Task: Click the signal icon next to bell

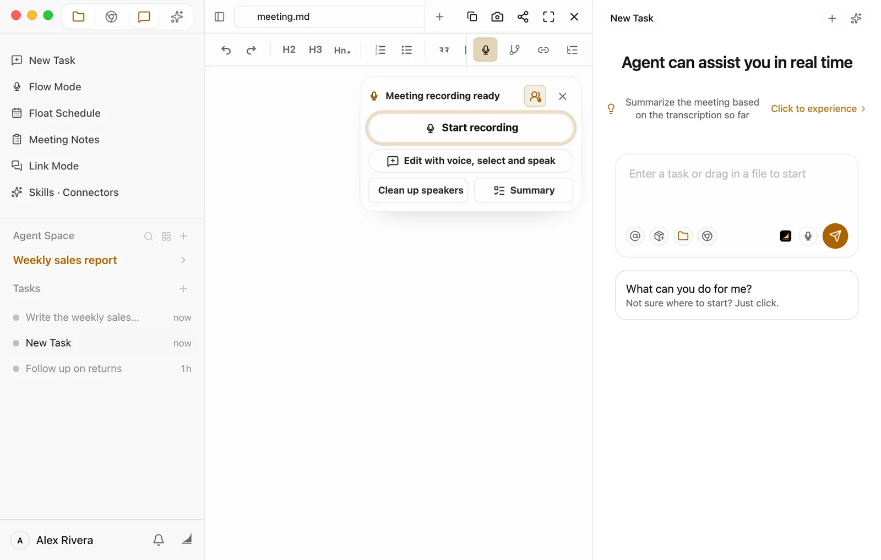Action: [187, 539]
